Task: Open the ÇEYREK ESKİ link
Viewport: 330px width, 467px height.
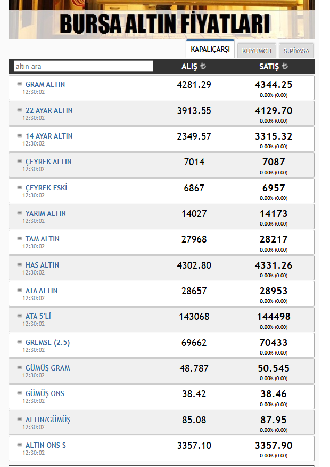Action: [46, 188]
